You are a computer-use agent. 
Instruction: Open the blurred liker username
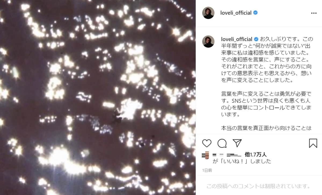(x=228, y=155)
